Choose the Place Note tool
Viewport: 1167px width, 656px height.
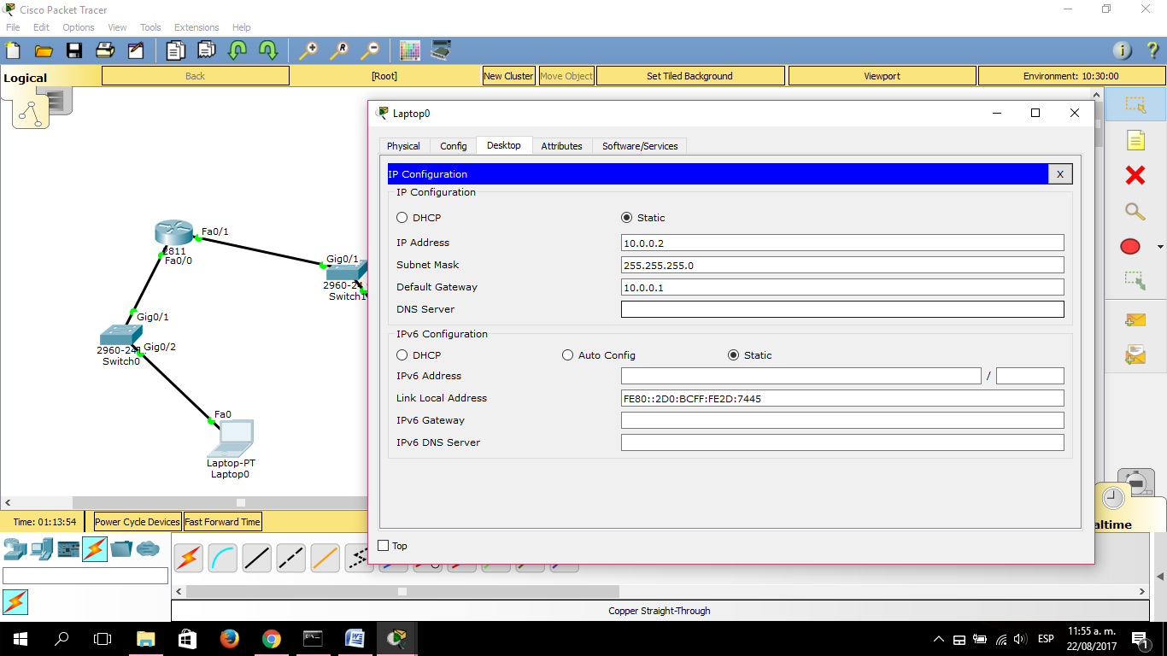(x=1135, y=140)
